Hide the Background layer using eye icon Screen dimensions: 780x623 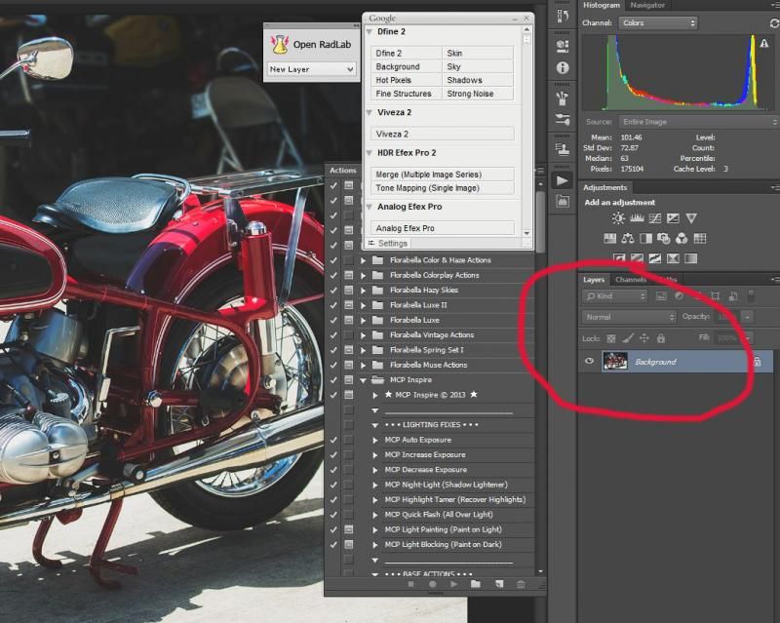(x=589, y=362)
